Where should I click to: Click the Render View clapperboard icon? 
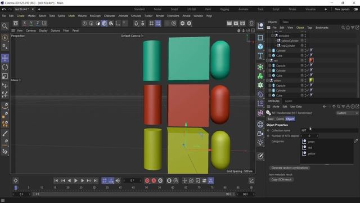229,23
